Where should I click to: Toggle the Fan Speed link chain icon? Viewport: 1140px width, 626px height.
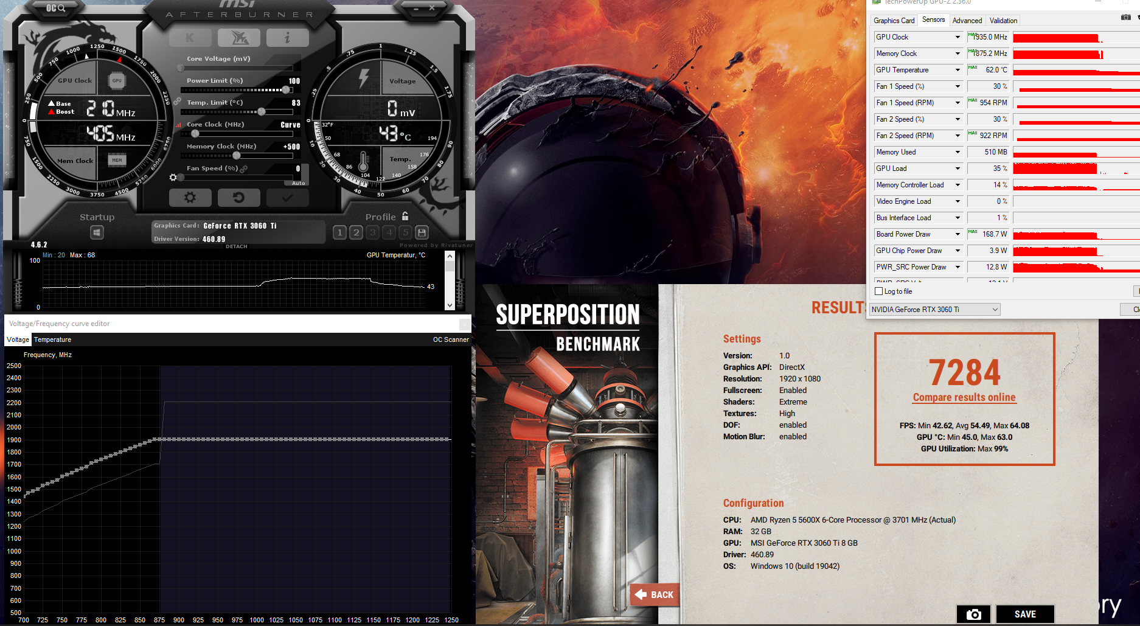click(244, 169)
